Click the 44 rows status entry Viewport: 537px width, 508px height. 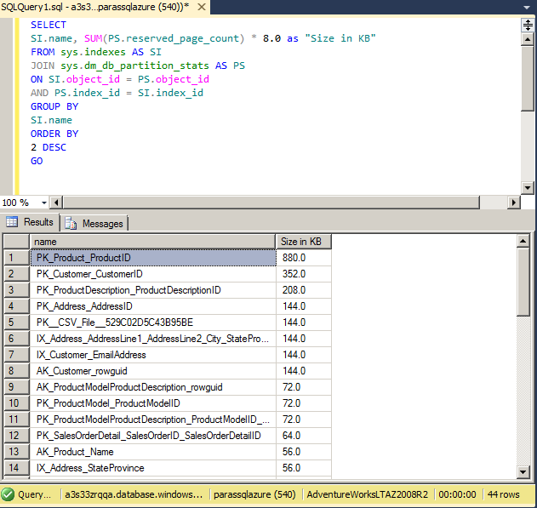(504, 494)
